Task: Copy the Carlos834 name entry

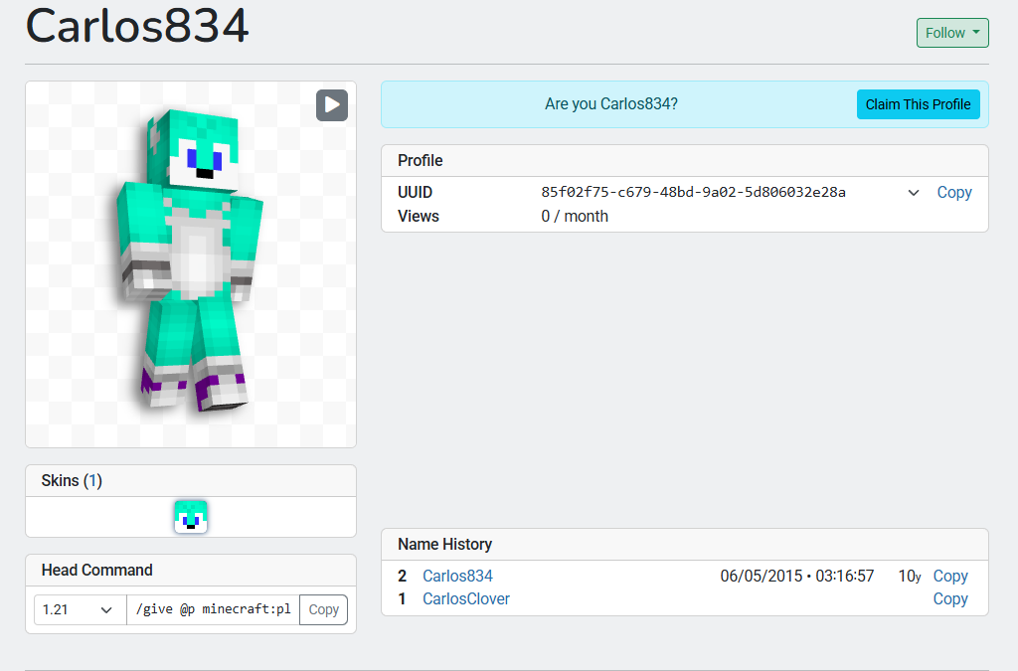Action: coord(949,577)
